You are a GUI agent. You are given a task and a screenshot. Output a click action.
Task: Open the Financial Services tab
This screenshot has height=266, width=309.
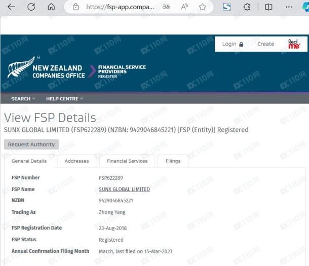(127, 161)
